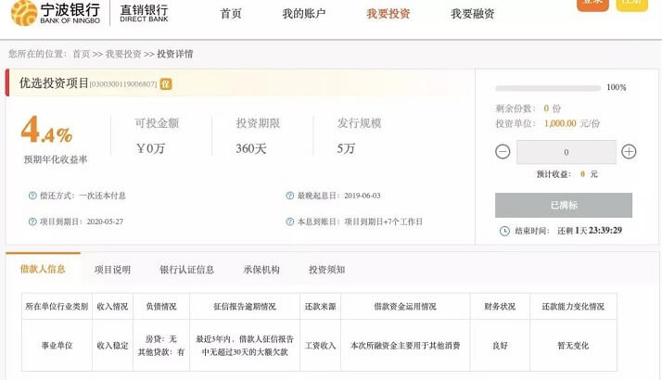Select the 投资须知 tab
Screen dimensions: 662x380
[326, 270]
